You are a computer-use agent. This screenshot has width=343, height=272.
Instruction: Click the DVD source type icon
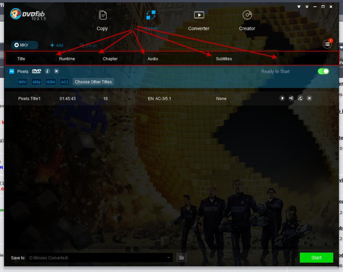tap(37, 71)
